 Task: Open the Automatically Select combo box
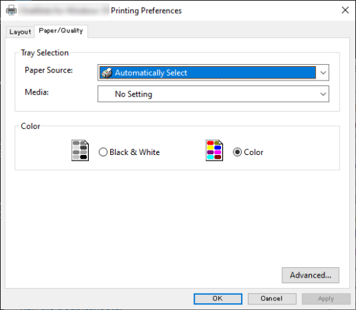click(x=213, y=72)
